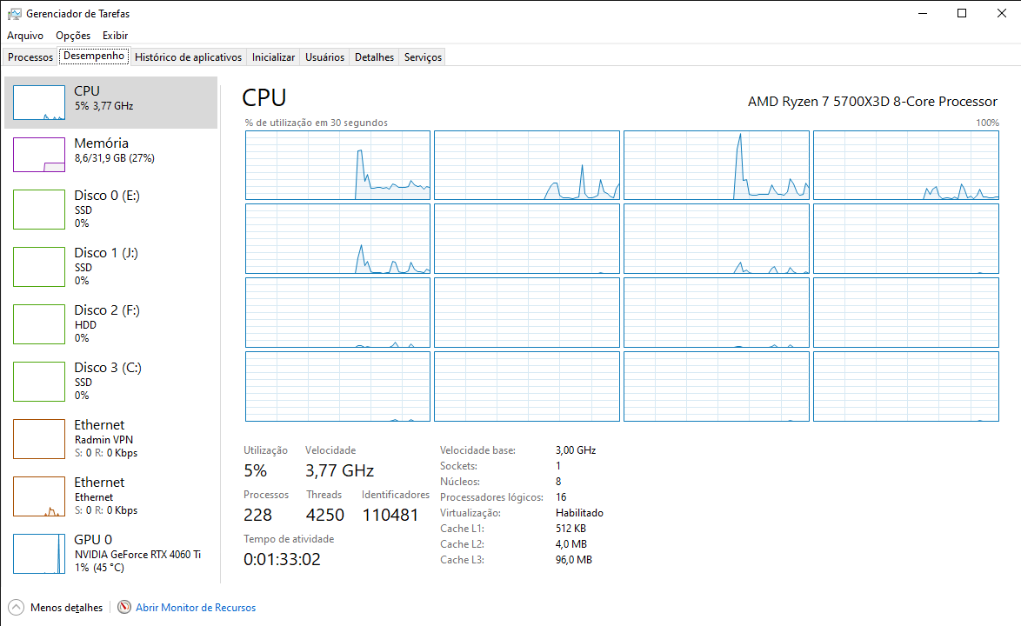Switch to the Usuários tab
Screen dimensions: 1021x626
point(325,57)
